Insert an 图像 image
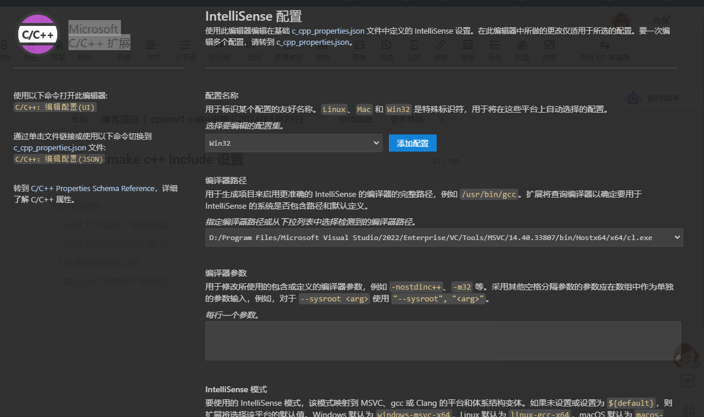 (359, 48)
